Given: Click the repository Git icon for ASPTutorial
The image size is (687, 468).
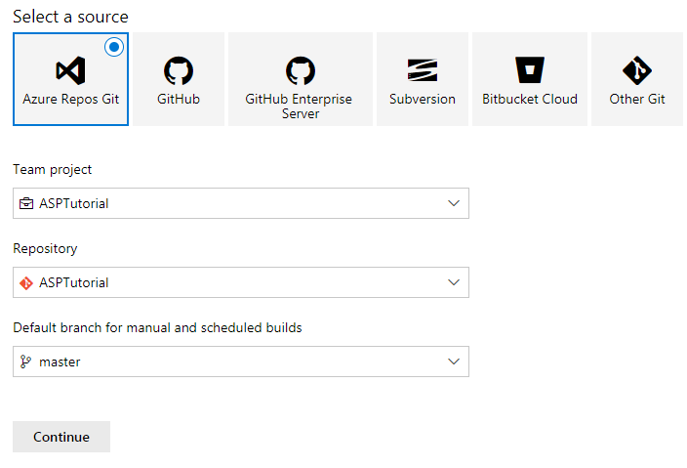Looking at the screenshot, I should 26,282.
